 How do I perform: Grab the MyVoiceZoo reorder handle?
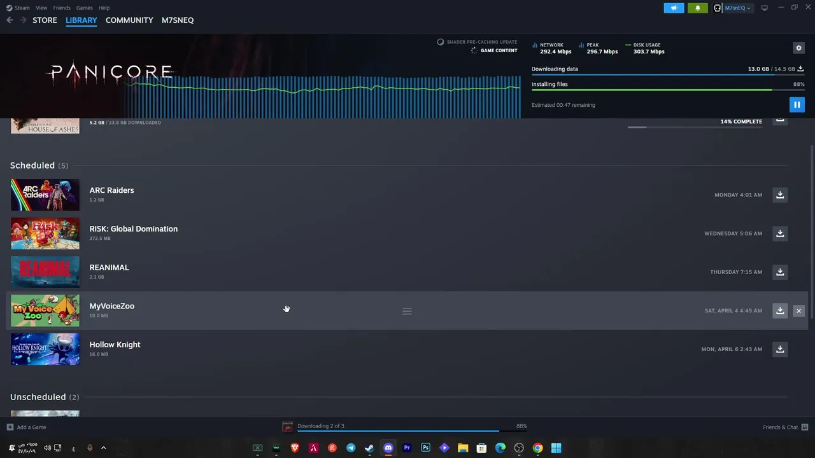click(x=407, y=311)
